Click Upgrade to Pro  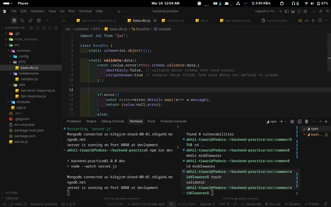pos(265,11)
